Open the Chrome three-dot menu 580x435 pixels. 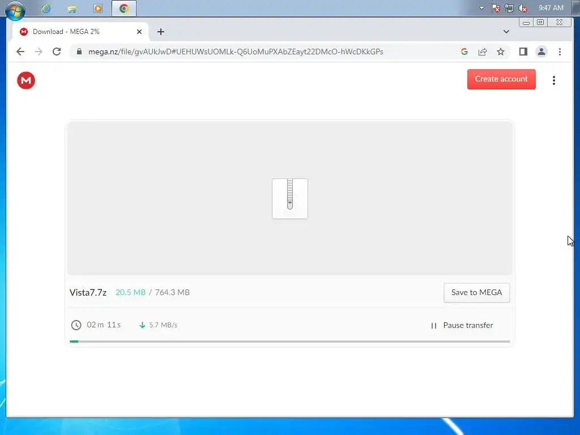tap(560, 52)
